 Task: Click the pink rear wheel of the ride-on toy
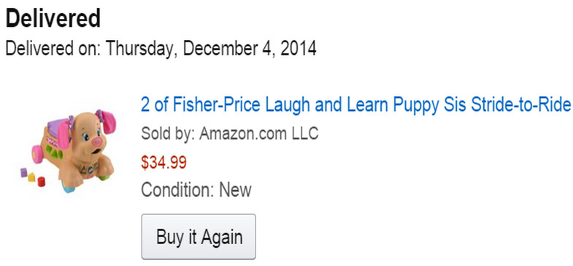pyautogui.click(x=37, y=153)
